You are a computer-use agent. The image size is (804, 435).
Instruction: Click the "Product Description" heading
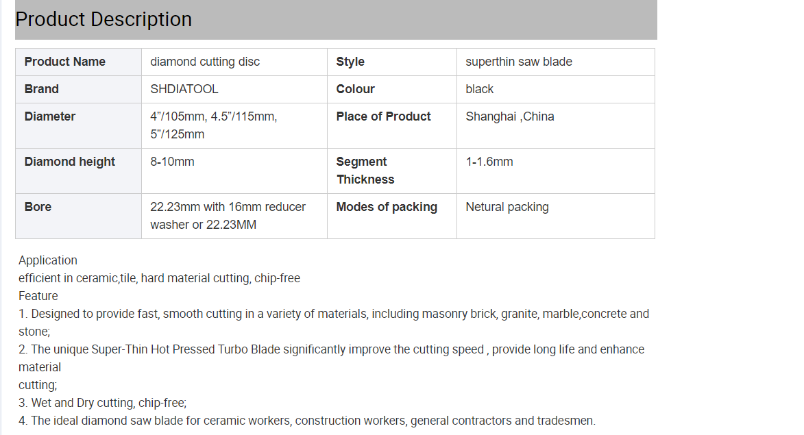(103, 19)
